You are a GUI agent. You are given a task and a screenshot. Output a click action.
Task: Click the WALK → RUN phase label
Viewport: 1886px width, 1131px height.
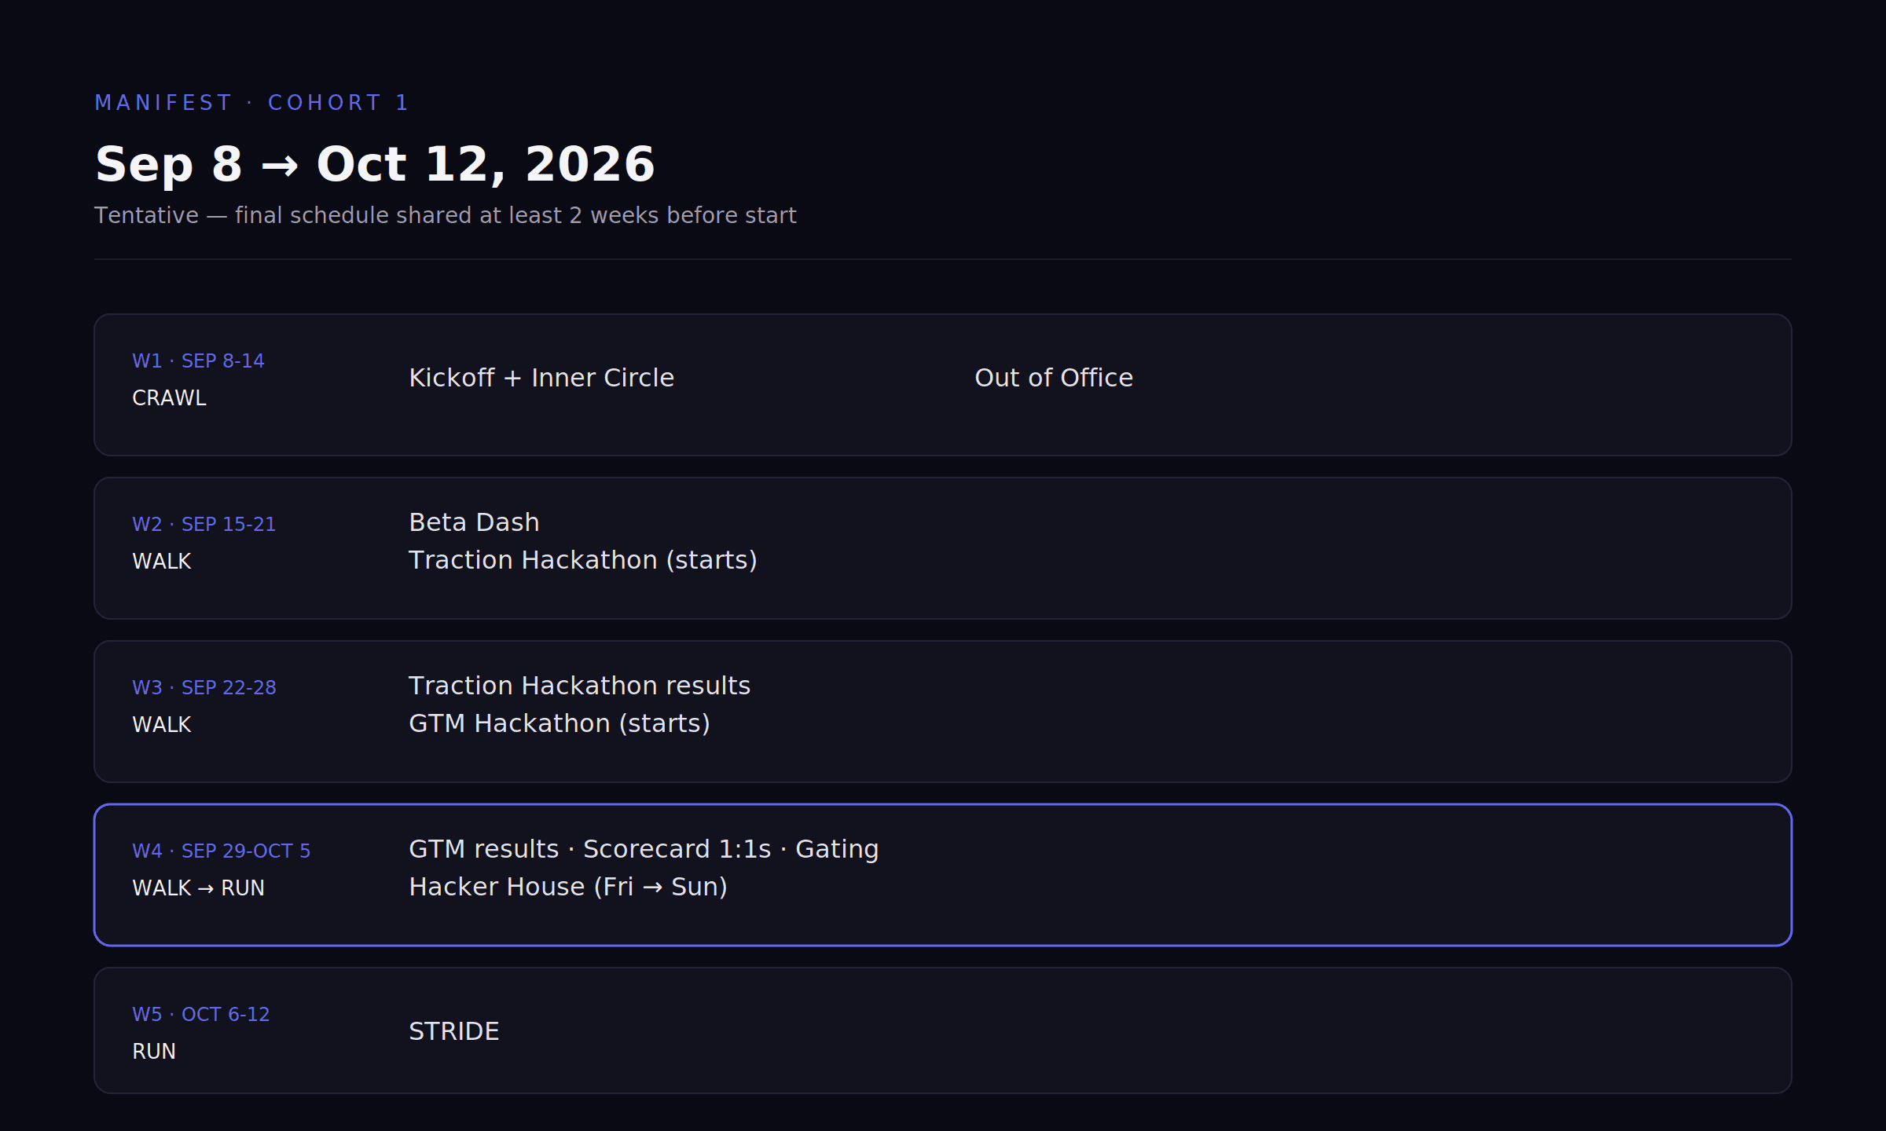point(198,888)
